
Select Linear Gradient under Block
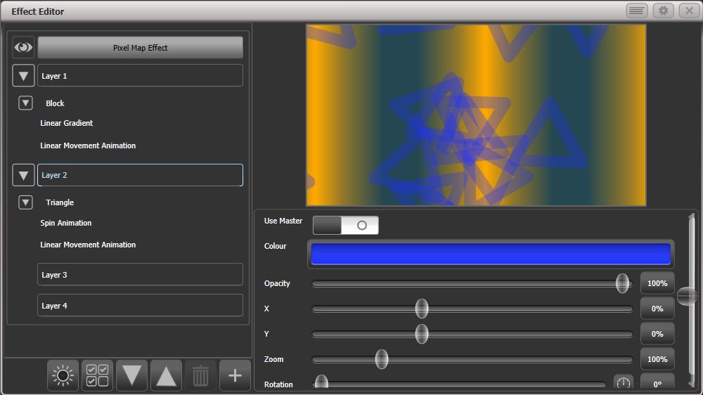[x=66, y=123]
